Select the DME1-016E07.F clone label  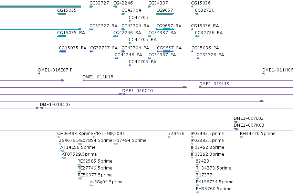click(x=55, y=70)
